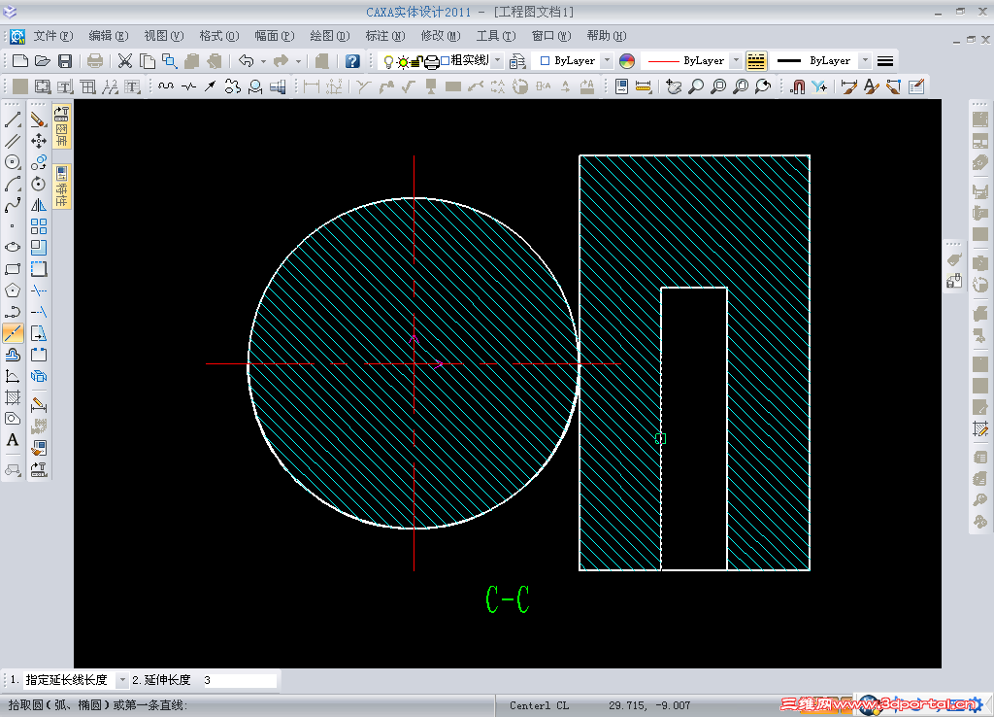Open the 编辑 menu

tap(109, 36)
